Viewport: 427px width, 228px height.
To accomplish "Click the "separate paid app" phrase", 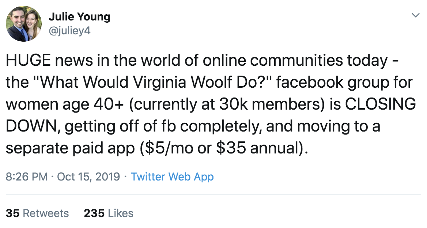I will pyautogui.click(x=70, y=148).
